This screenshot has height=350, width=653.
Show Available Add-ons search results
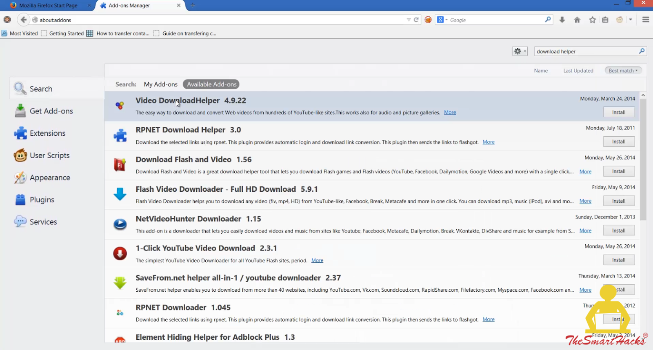point(211,84)
